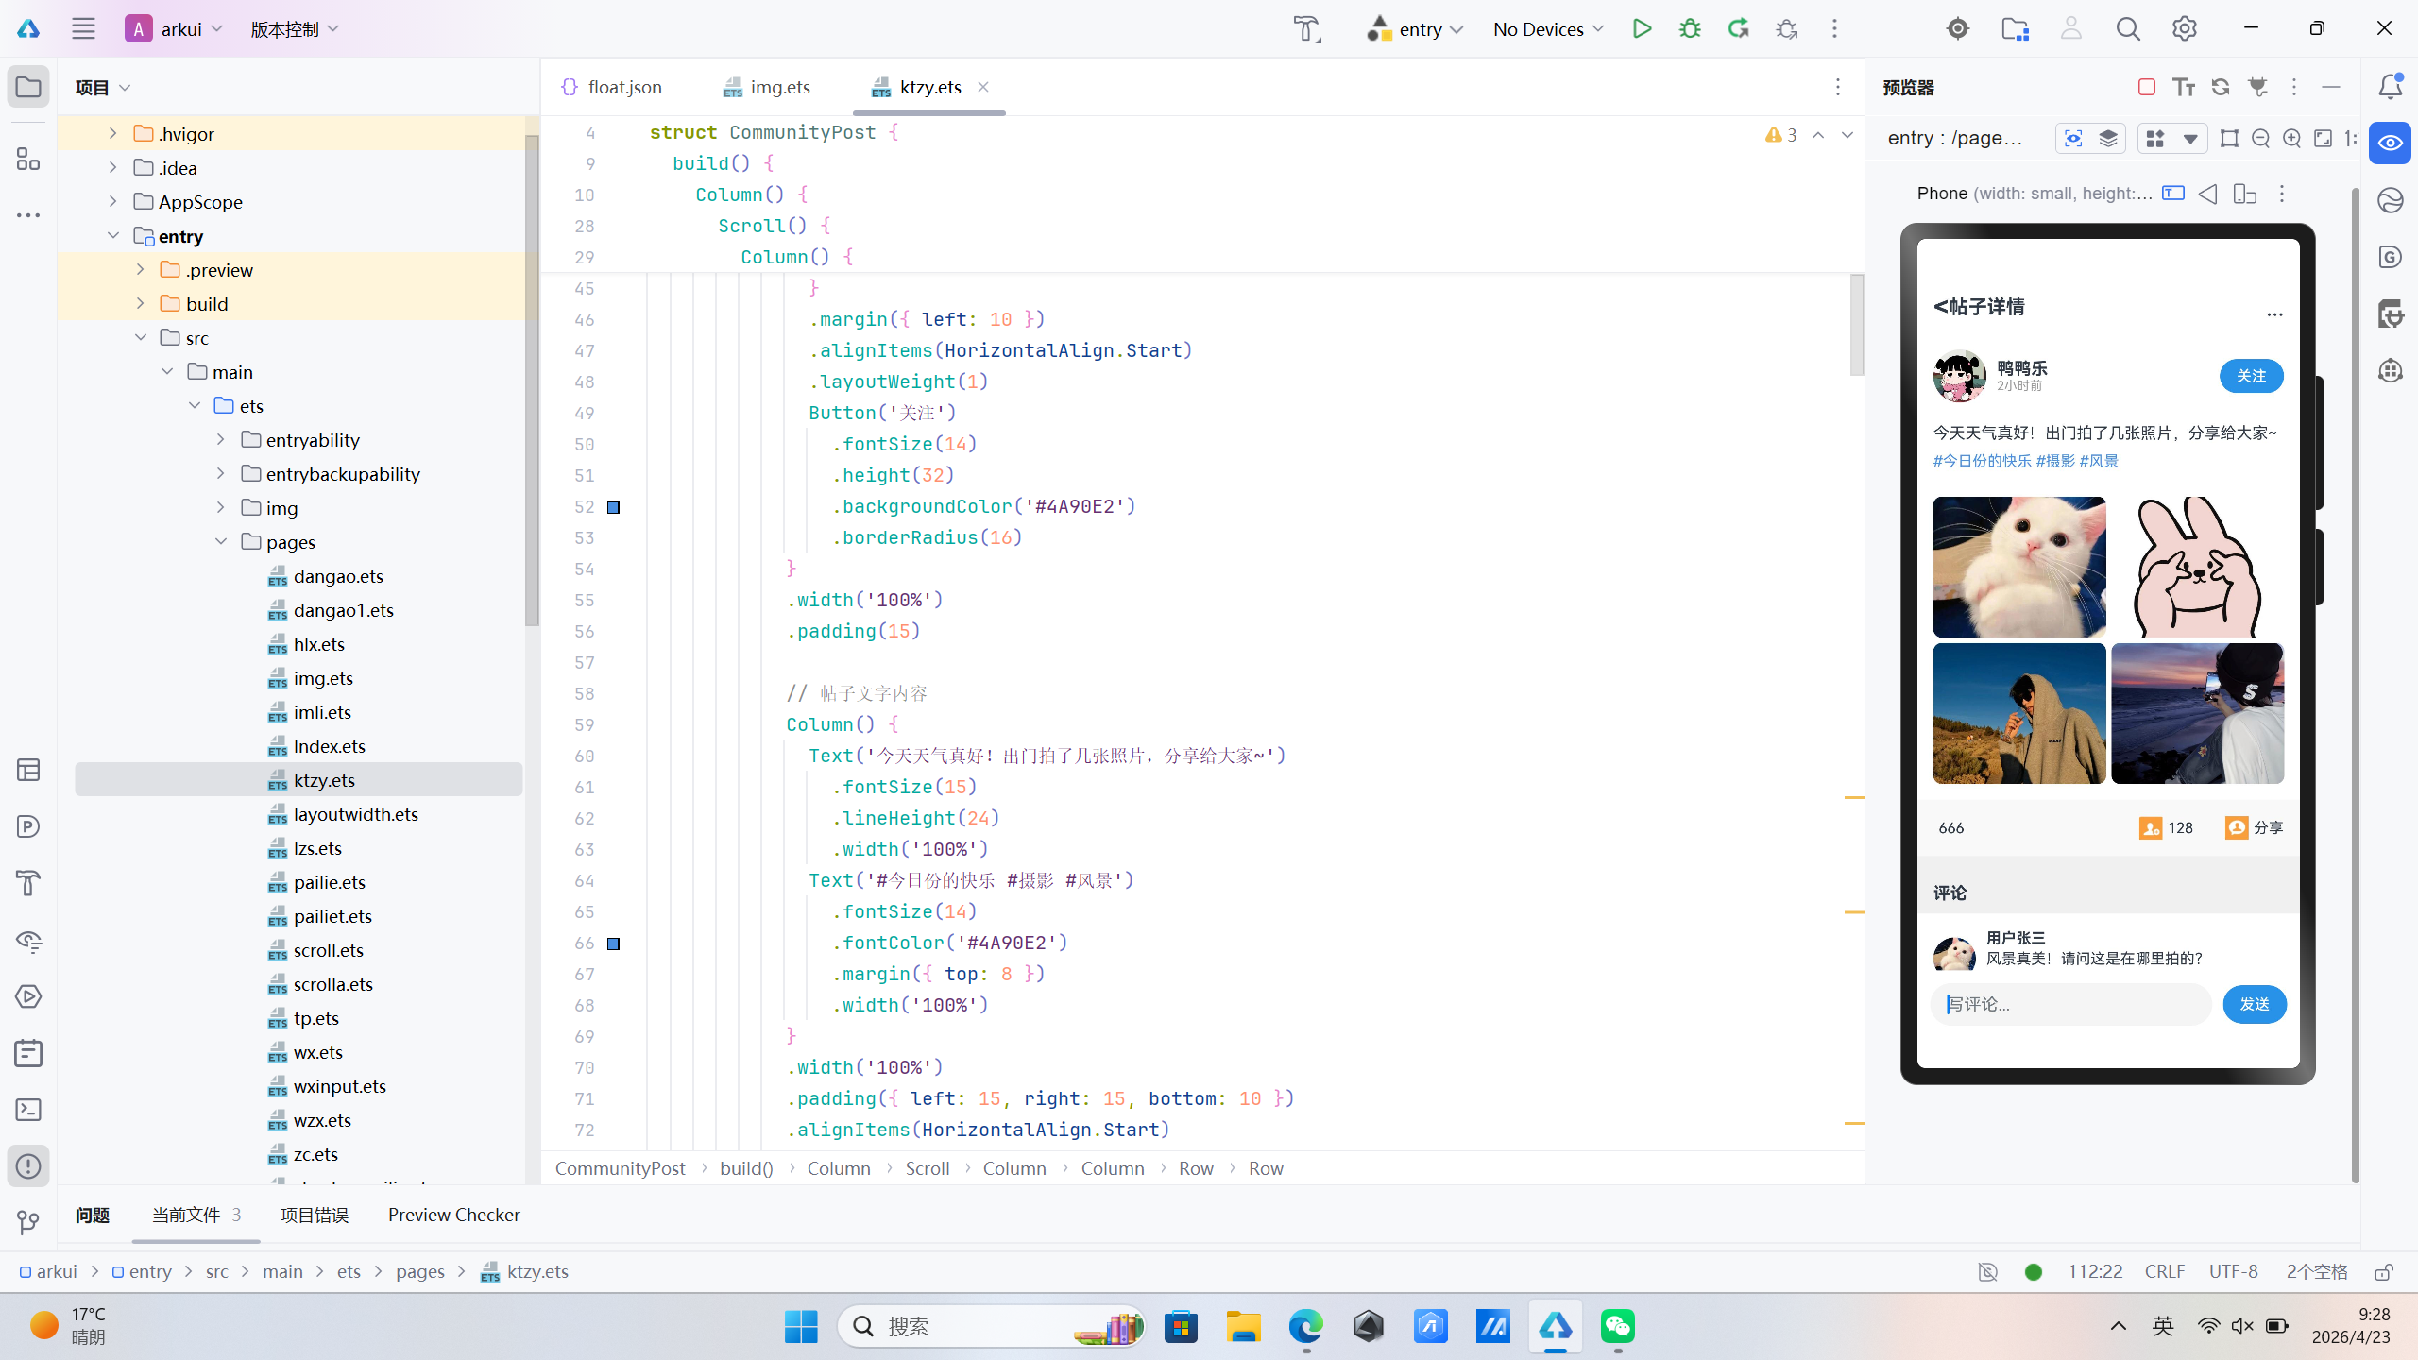Open Terminal tool window in left sidebar
The height and width of the screenshot is (1360, 2418).
click(x=28, y=1110)
